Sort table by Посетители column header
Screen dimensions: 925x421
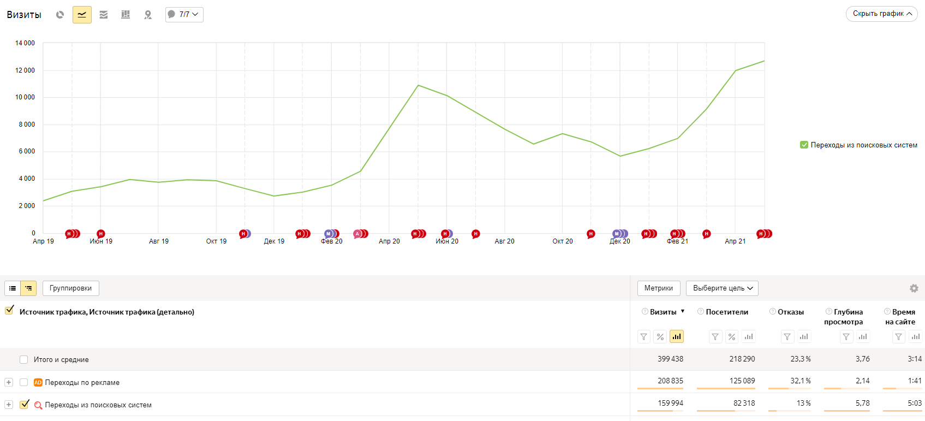(x=726, y=312)
